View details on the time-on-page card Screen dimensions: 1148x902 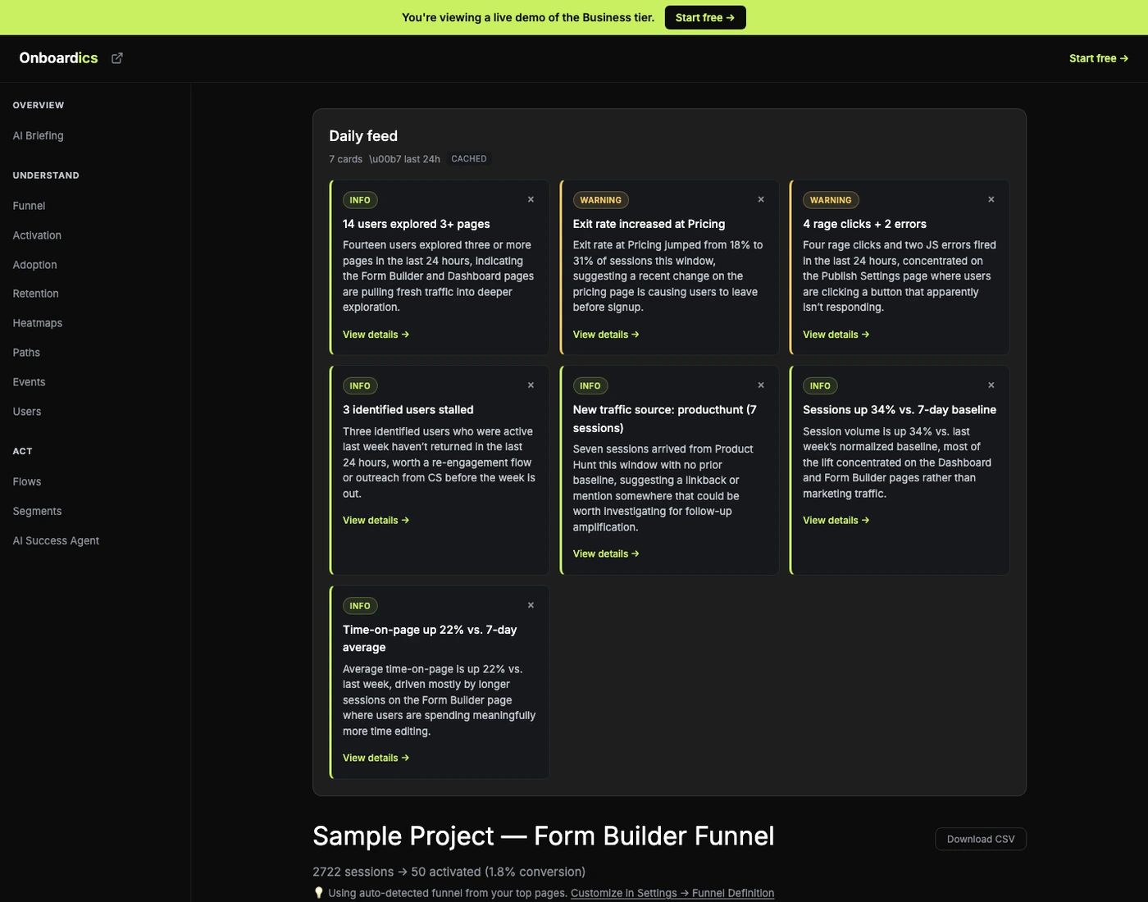(375, 758)
